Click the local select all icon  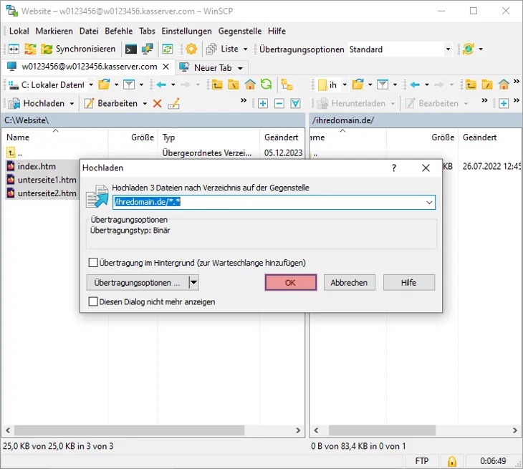(x=295, y=103)
